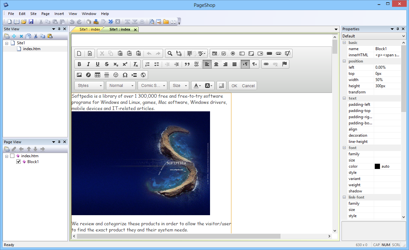Toggle pin on Page View panel

59,142
